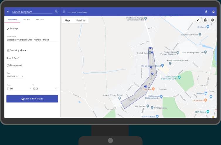Select stop marker over The Co-operative Food label
This screenshot has width=221, height=145.
151,67
